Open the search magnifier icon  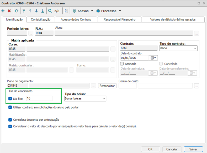(x=50, y=11)
